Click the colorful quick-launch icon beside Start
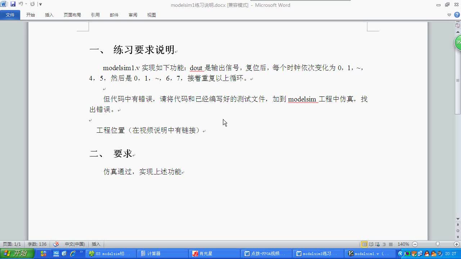The height and width of the screenshot is (259, 461). click(x=43, y=254)
